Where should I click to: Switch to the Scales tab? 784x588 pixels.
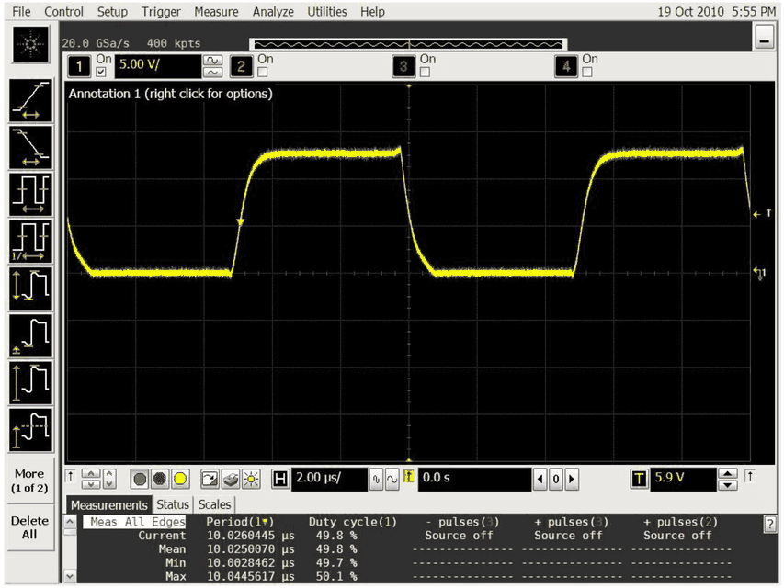pos(214,504)
